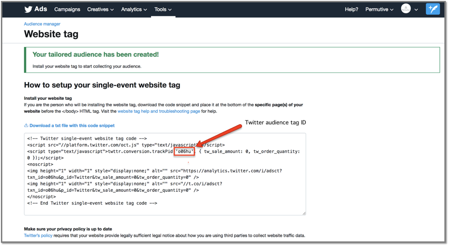Click the Twitter bird logo
This screenshot has width=449, height=246.
[x=28, y=10]
